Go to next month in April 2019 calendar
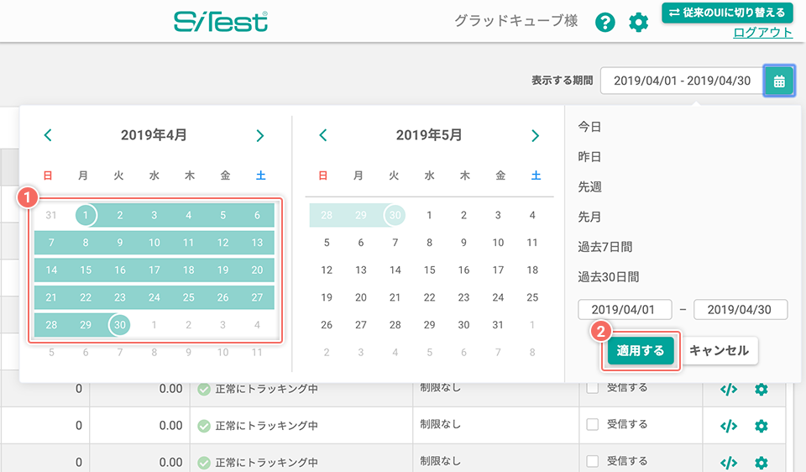Viewport: 806px width, 472px height. pos(260,135)
